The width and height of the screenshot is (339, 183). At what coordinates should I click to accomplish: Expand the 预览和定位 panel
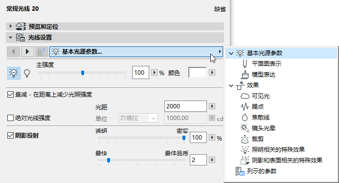coord(10,26)
